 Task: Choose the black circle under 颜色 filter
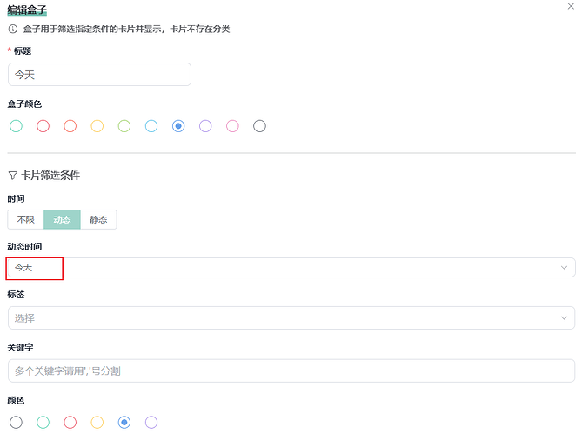pos(16,423)
